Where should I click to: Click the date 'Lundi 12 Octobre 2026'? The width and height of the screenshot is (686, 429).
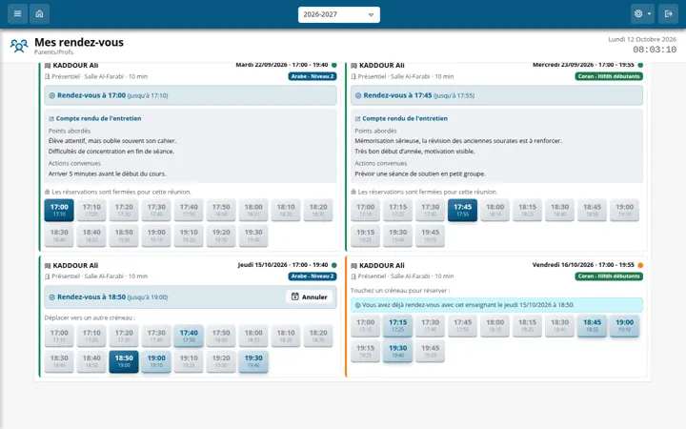642,39
